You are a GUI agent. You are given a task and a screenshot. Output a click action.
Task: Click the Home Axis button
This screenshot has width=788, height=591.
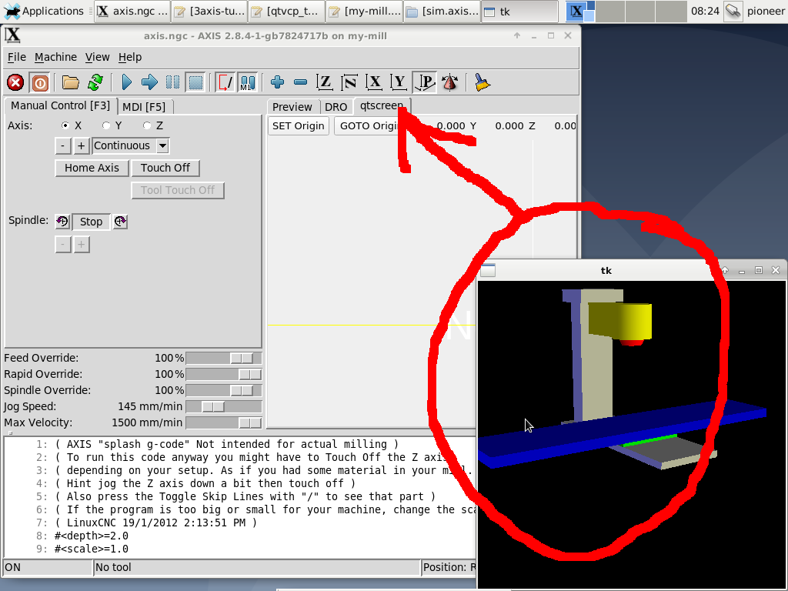pyautogui.click(x=92, y=168)
